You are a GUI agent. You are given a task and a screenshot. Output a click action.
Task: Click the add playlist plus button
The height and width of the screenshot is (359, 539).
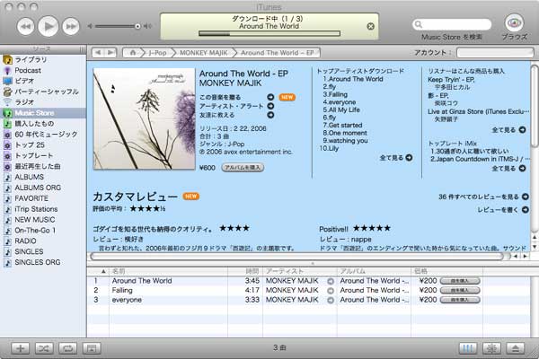click(21, 348)
